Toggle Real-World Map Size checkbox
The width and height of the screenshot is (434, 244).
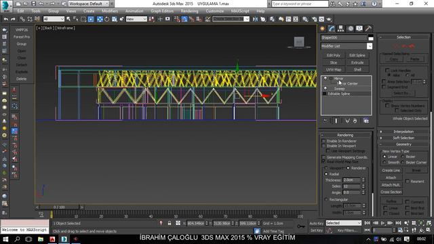point(323,161)
